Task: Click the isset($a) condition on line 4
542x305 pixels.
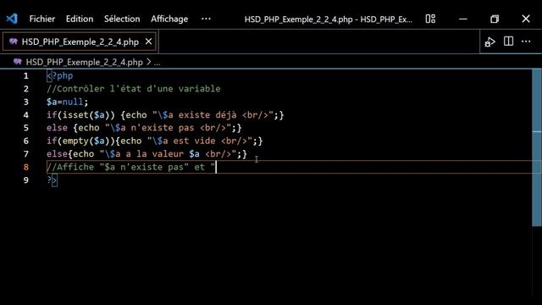Action: 88,115
